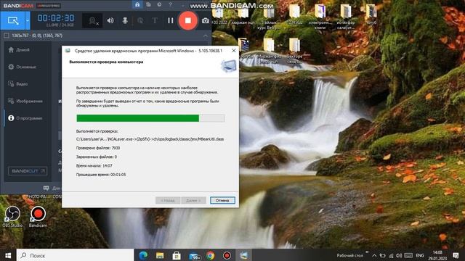
Task: Pause the Bandicam recording
Action: tap(171, 20)
